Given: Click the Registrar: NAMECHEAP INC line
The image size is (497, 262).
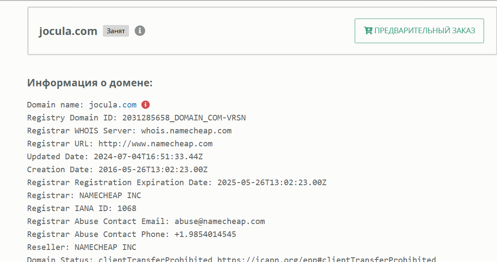Looking at the screenshot, I should tap(84, 196).
